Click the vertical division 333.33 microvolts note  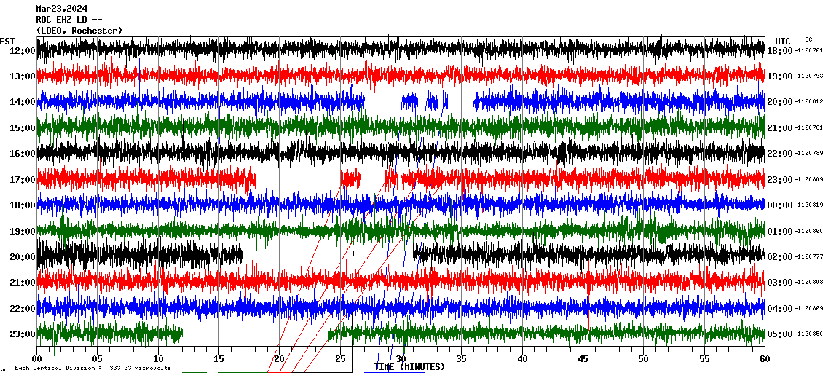click(x=92, y=368)
